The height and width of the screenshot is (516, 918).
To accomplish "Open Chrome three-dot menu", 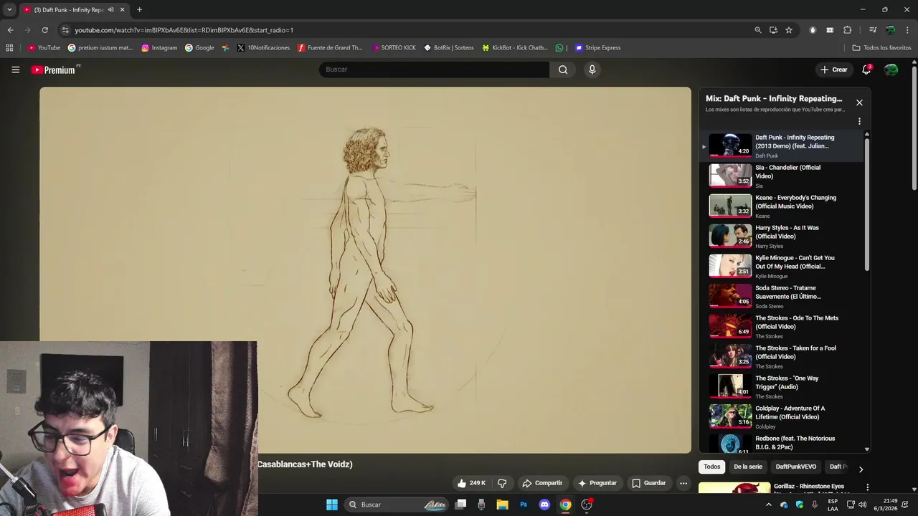I will 907,30.
